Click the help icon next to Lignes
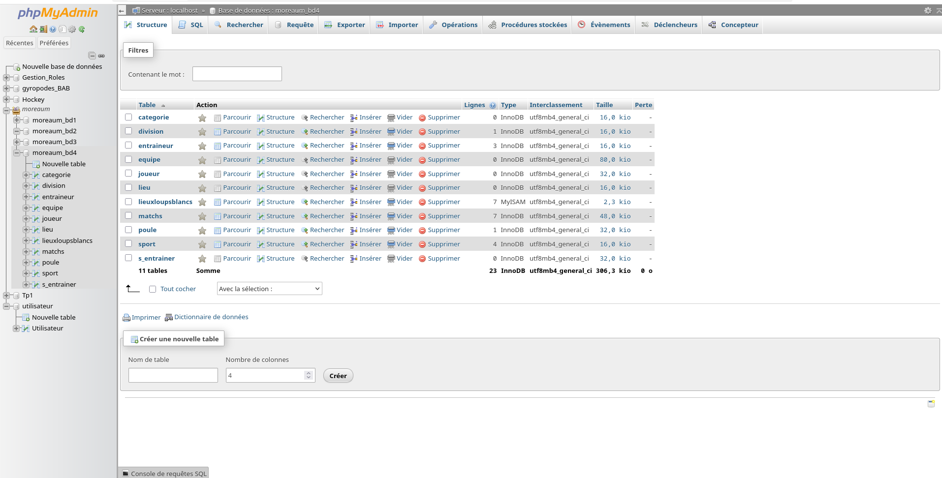The width and height of the screenshot is (942, 478). pos(492,105)
